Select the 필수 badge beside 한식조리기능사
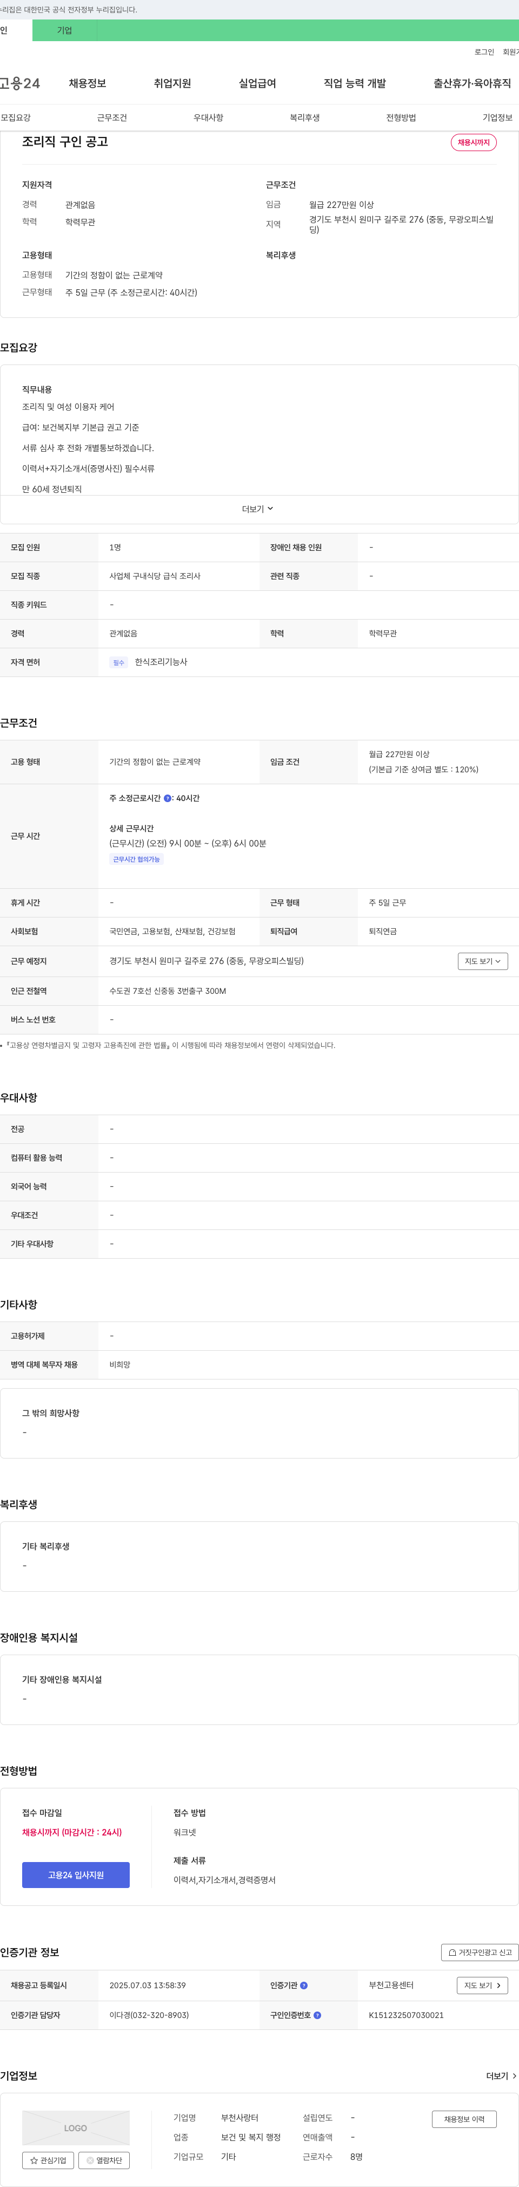Image resolution: width=519 pixels, height=2187 pixels. point(119,662)
